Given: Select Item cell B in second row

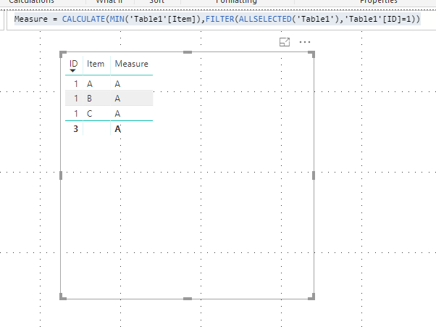Looking at the screenshot, I should click(x=89, y=98).
